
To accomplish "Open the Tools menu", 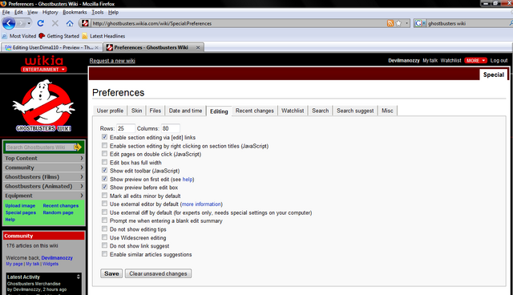I will pos(98,12).
